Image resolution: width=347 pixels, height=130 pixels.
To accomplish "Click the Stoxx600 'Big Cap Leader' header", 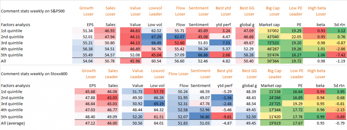I will coord(273,74).
